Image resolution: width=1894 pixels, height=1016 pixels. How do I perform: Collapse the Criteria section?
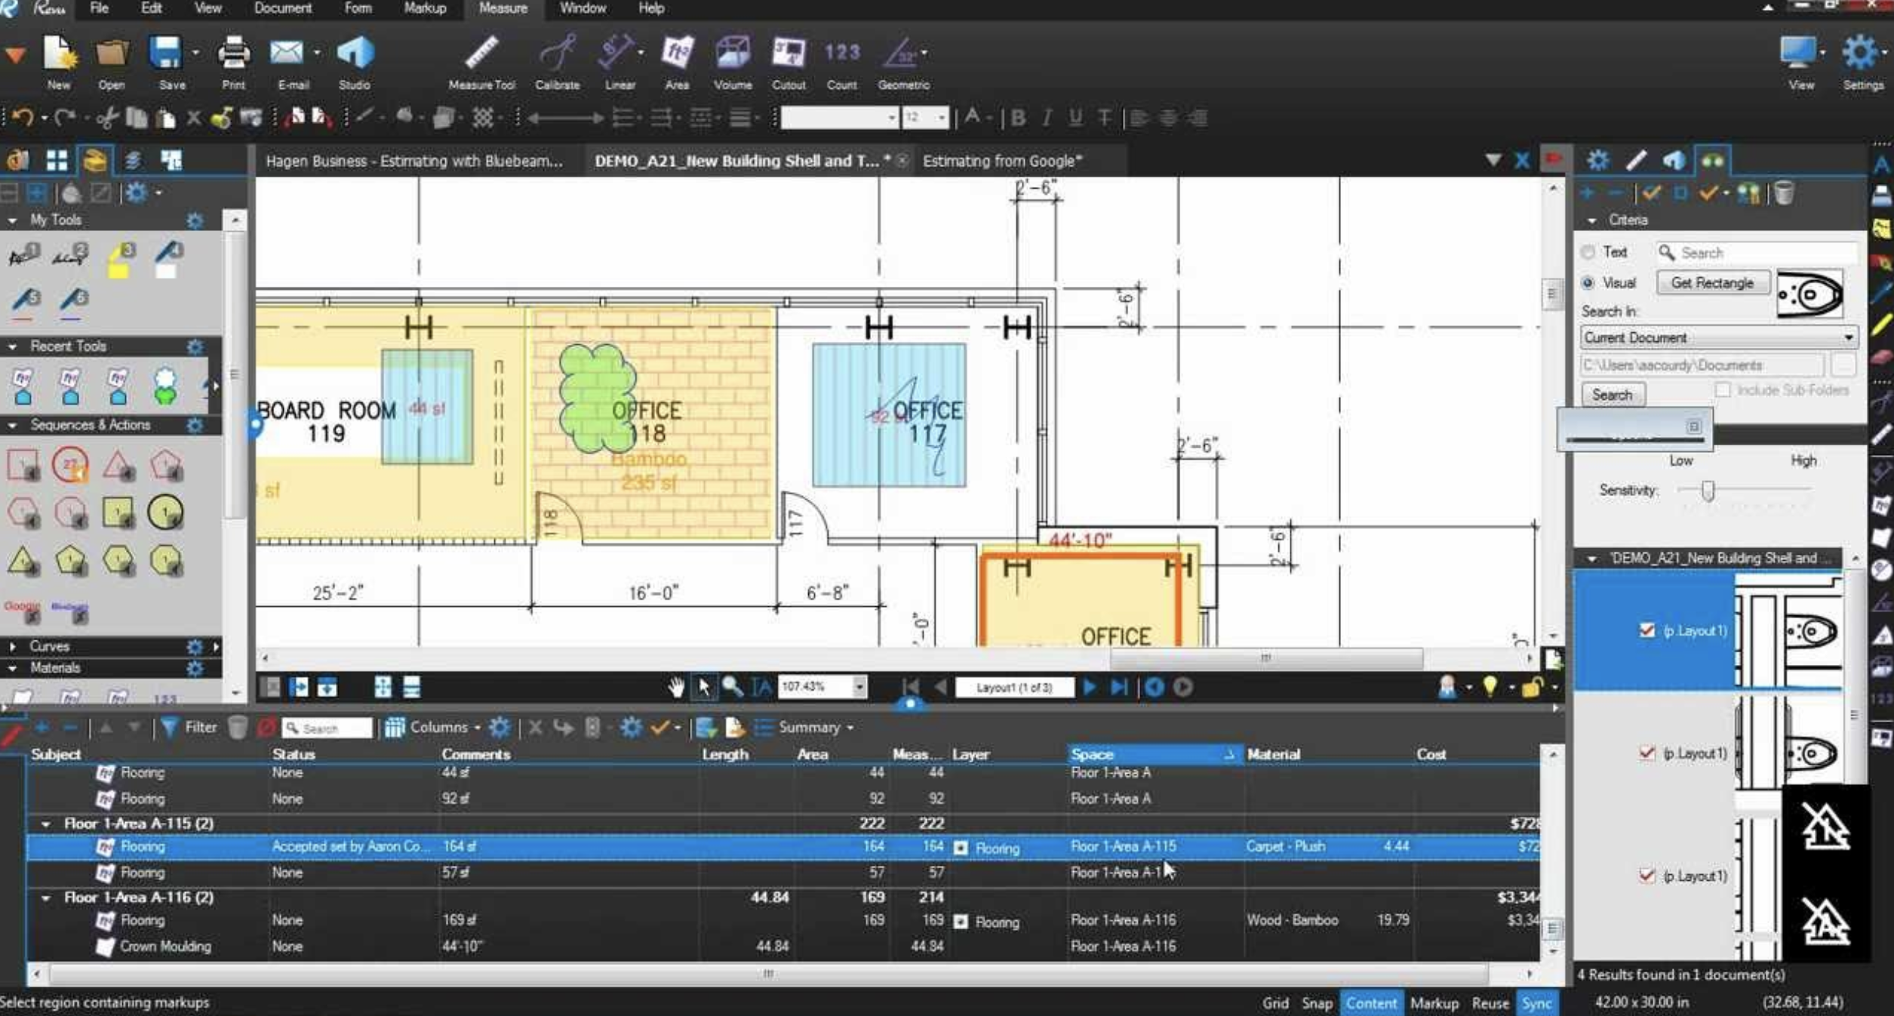coord(1589,220)
